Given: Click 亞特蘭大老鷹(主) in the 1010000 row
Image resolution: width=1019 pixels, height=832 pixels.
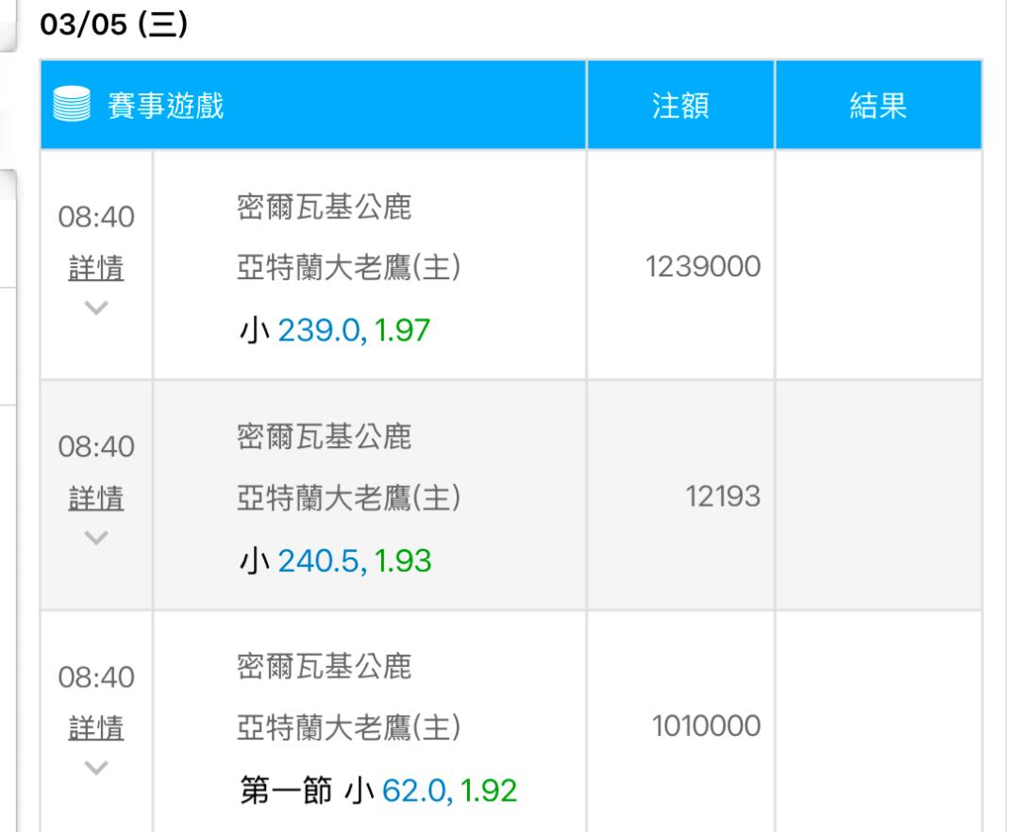Looking at the screenshot, I should (349, 726).
